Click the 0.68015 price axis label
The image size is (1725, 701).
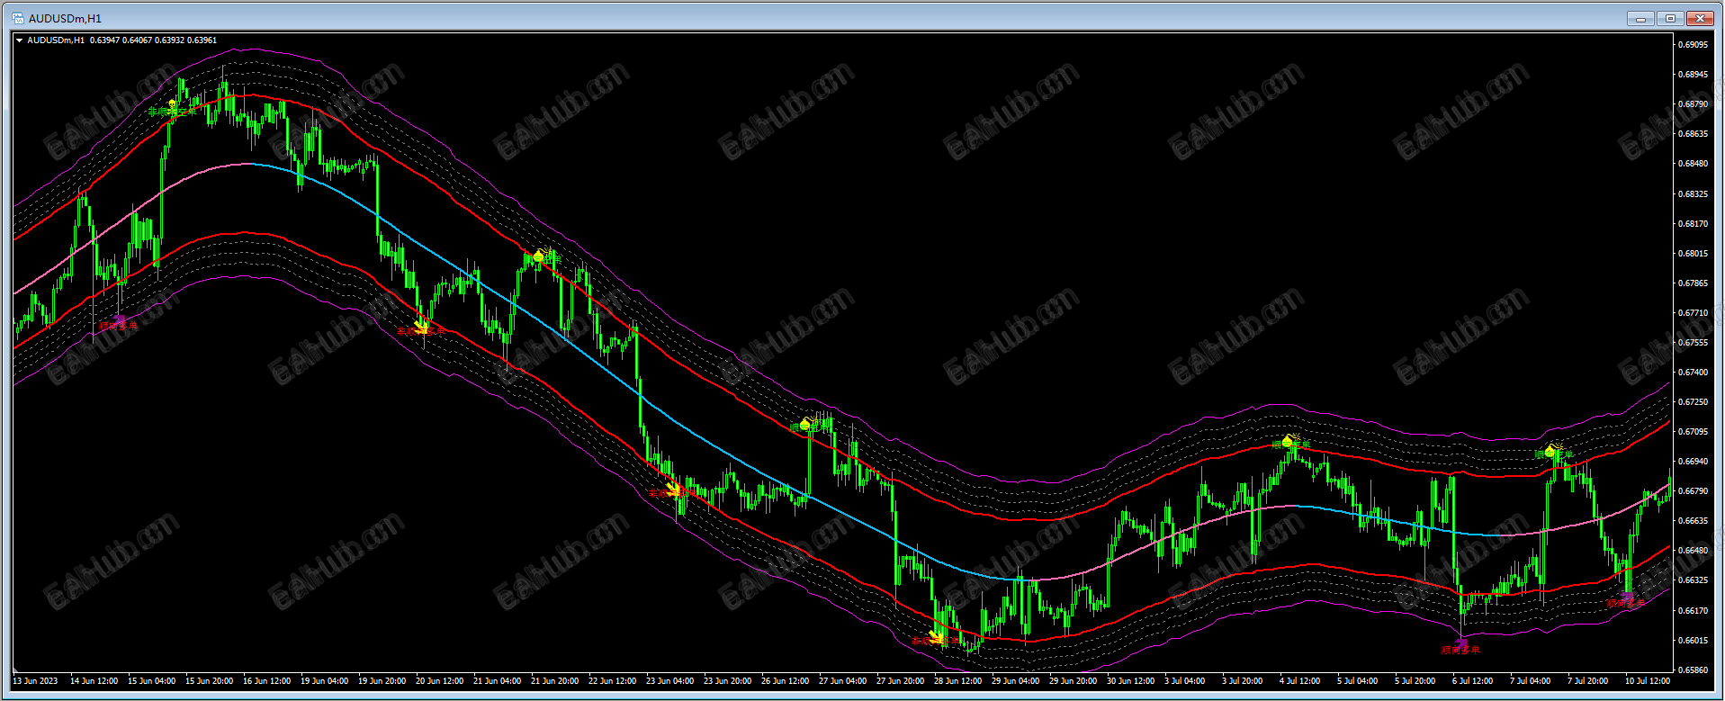point(1693,254)
